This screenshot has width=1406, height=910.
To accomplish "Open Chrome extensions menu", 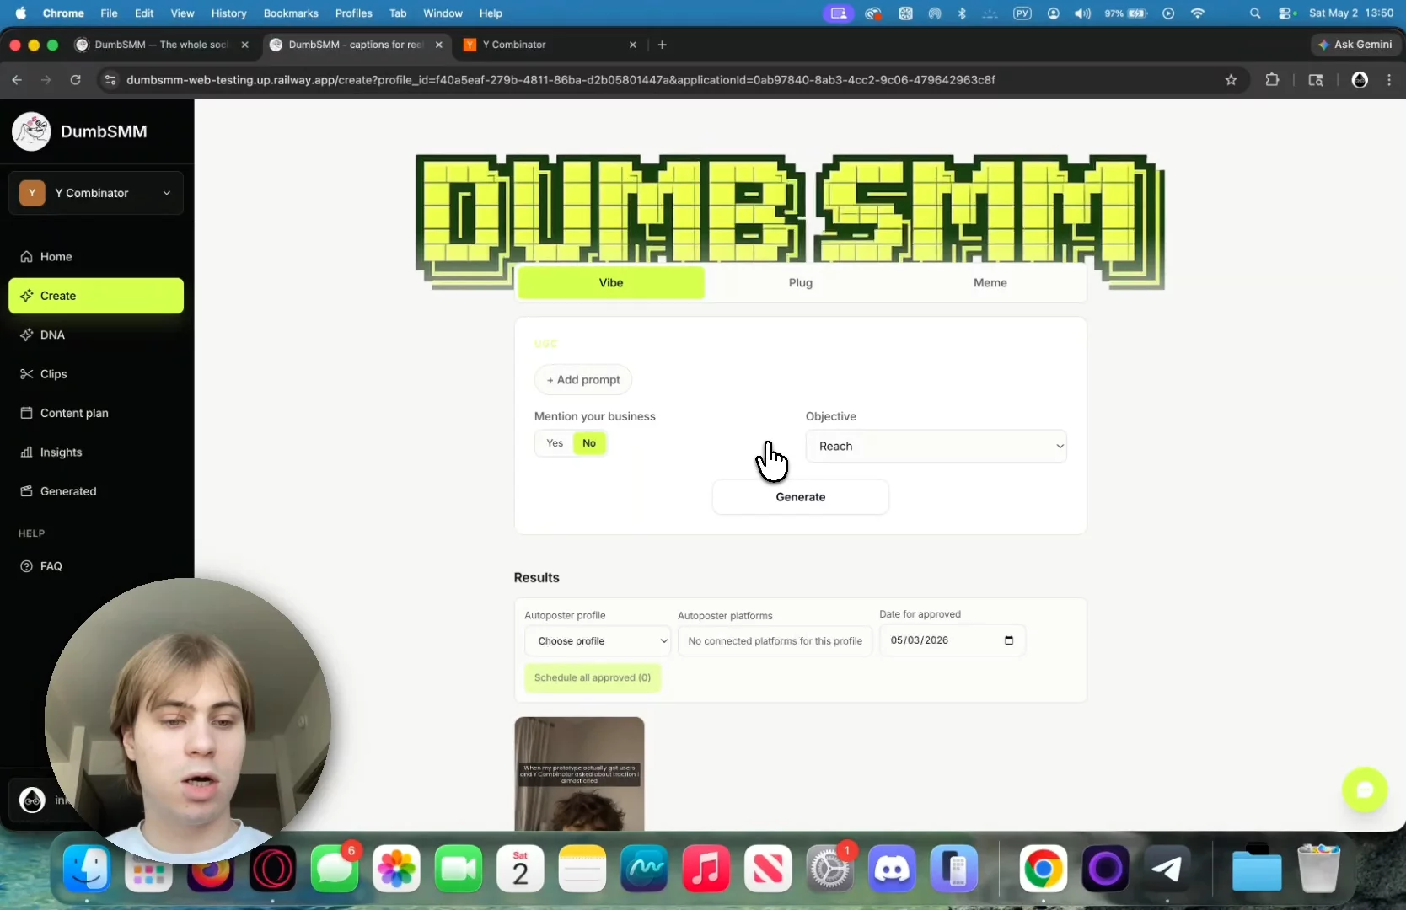I will [x=1272, y=79].
